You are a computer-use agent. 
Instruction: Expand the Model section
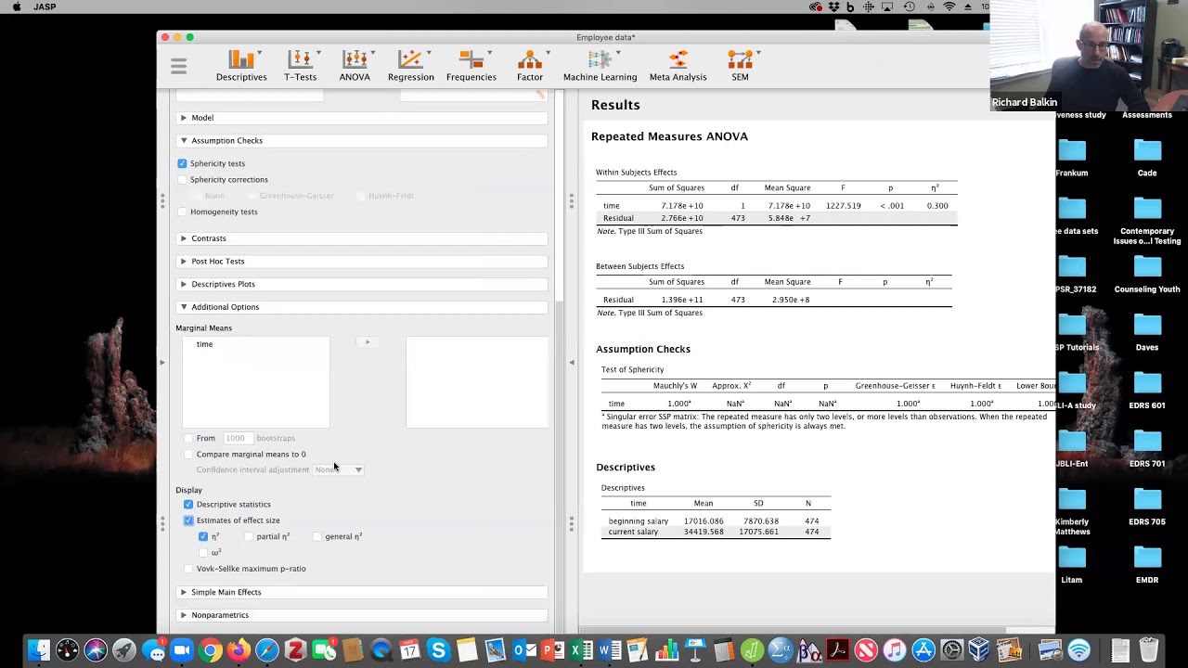coord(361,118)
